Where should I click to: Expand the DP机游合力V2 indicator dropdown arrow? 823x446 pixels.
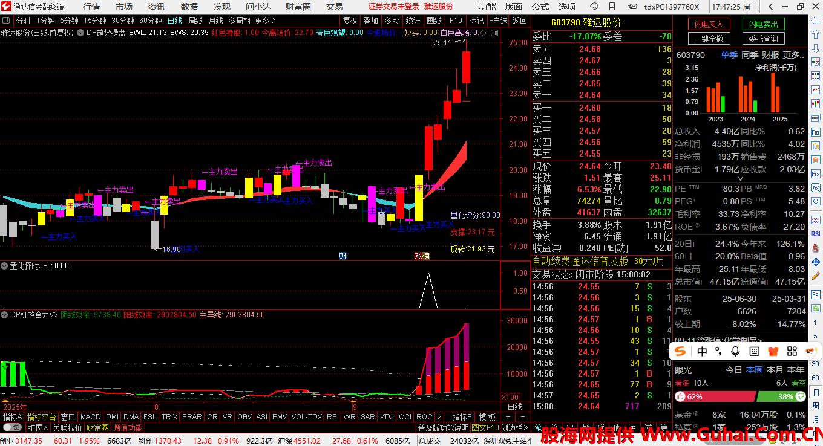(5, 315)
